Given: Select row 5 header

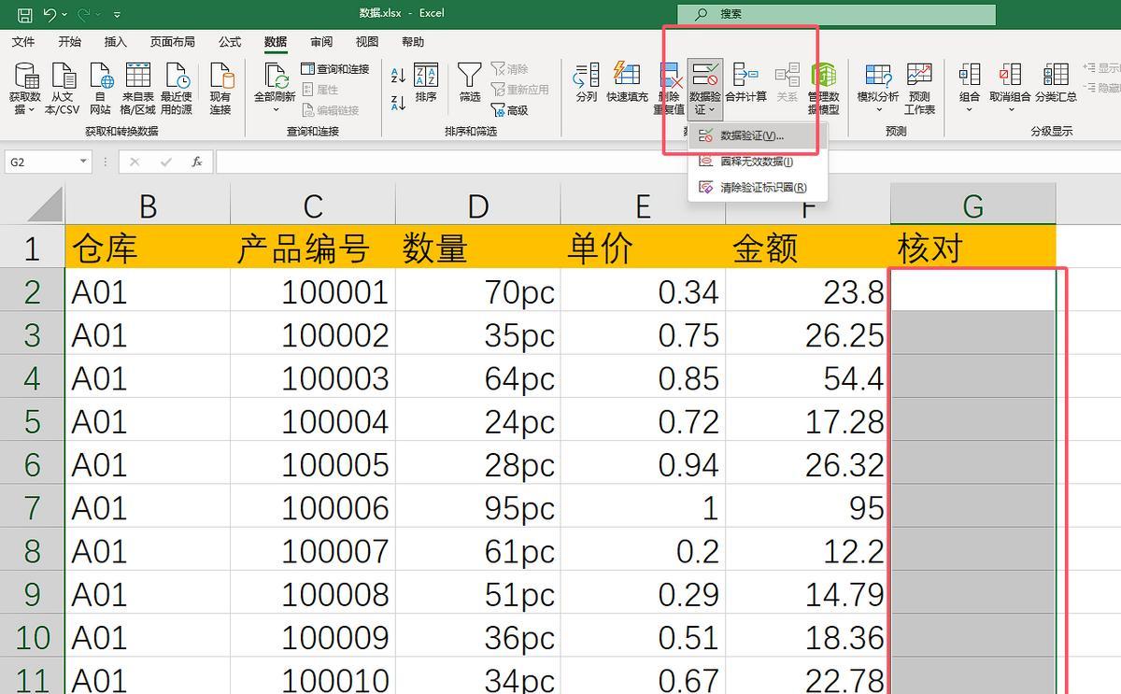Looking at the screenshot, I should pos(32,422).
